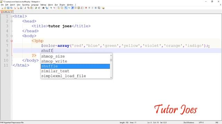The width and height of the screenshot is (222, 124).
Task: Close the shuffle.php tab with its X
Action: pyautogui.click(x=11, y=12)
